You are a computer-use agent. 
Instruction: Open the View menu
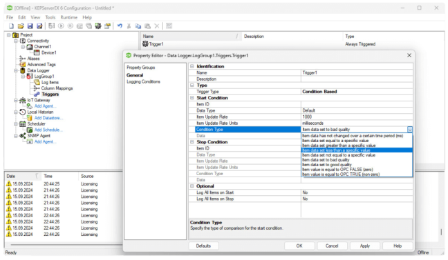click(35, 17)
